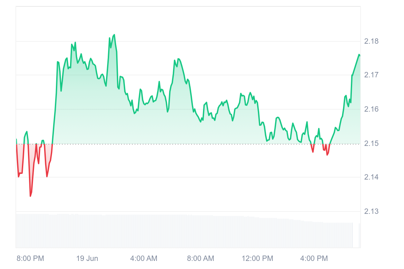Click the 19 Jun date axis label

[87, 259]
